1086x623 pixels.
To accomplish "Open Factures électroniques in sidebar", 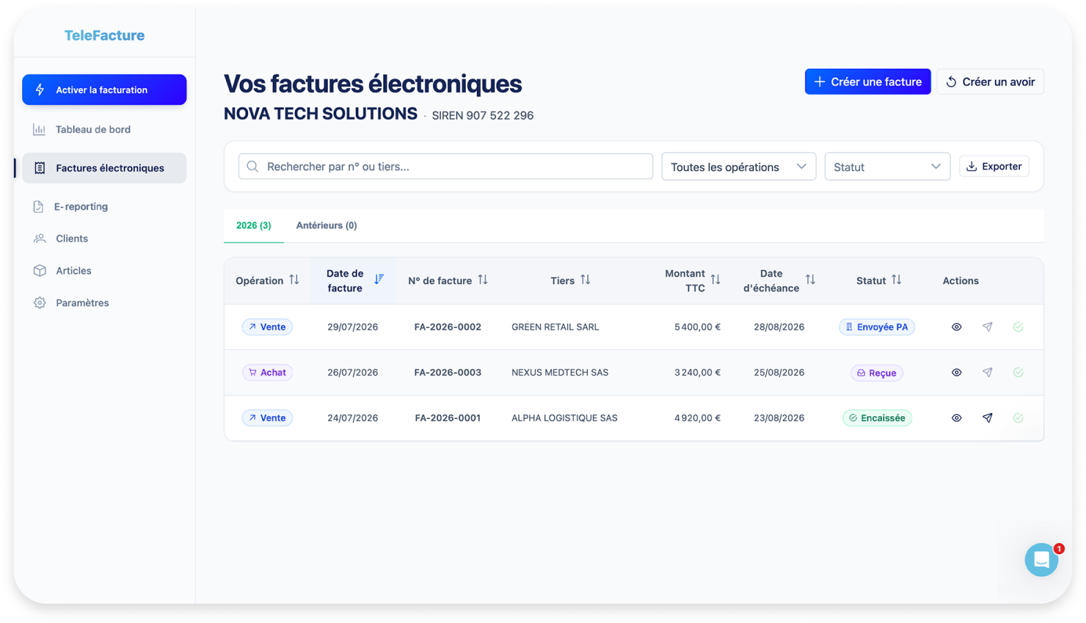I will coord(104,168).
